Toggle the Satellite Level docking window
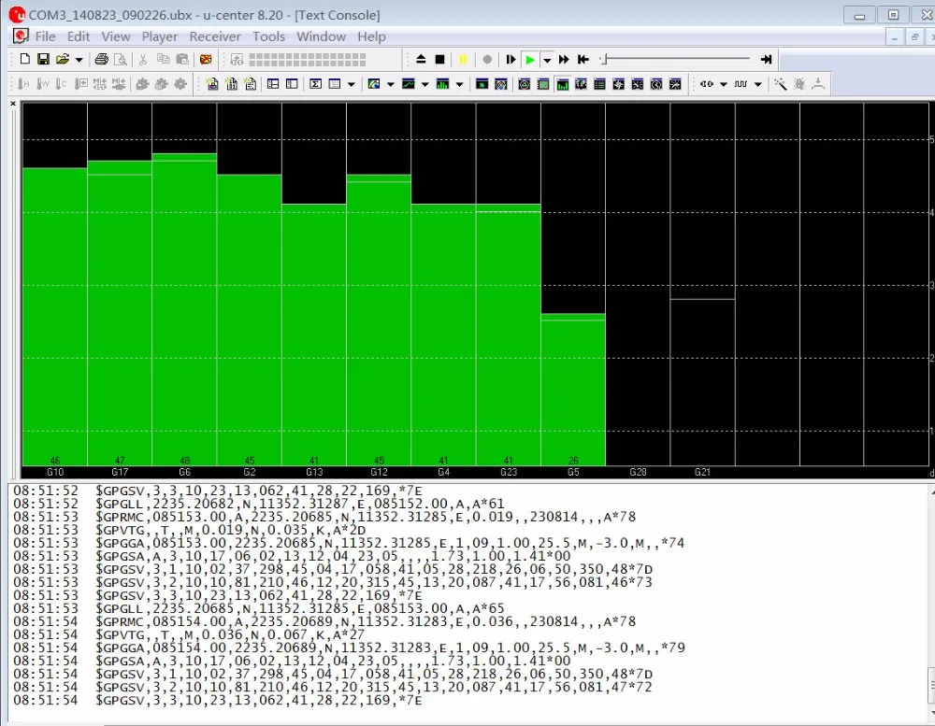935x726 pixels. [562, 84]
